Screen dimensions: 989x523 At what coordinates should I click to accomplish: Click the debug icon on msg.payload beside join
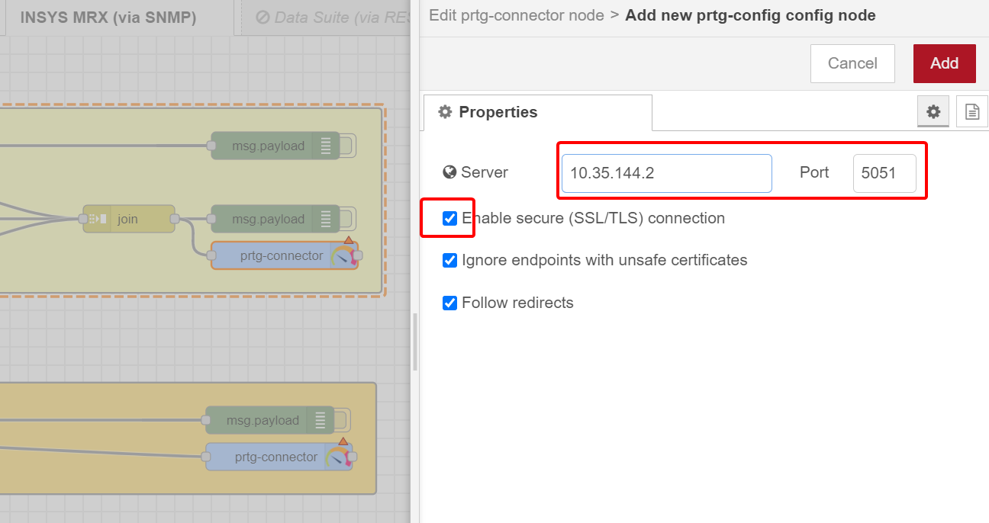327,220
